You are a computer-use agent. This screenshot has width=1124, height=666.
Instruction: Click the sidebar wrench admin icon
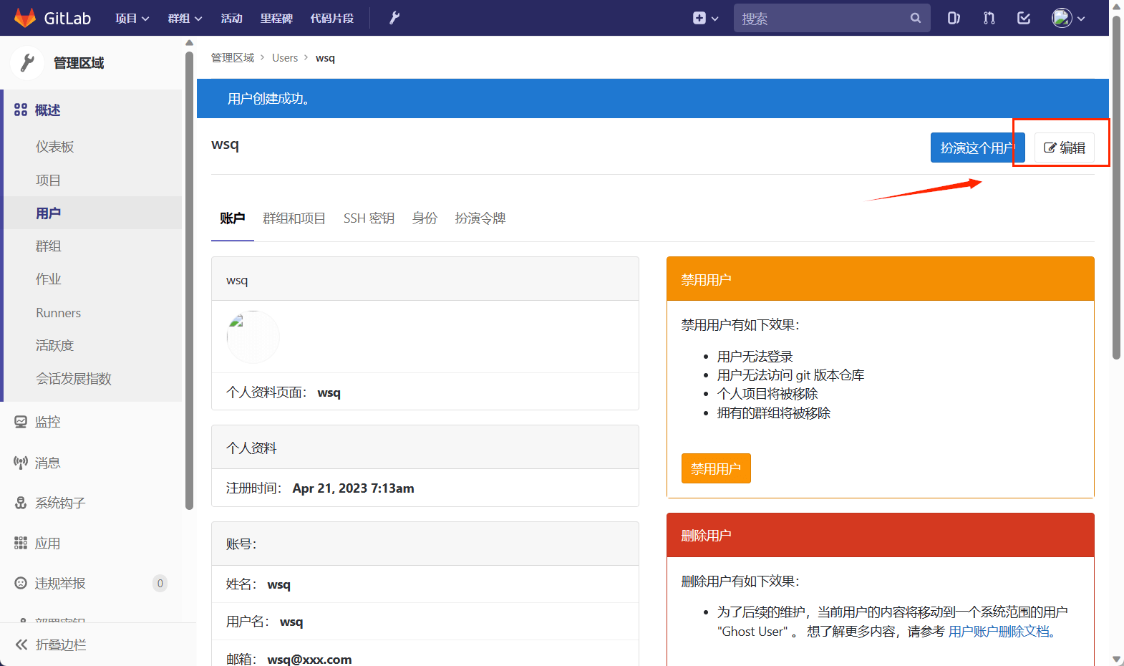(x=27, y=62)
